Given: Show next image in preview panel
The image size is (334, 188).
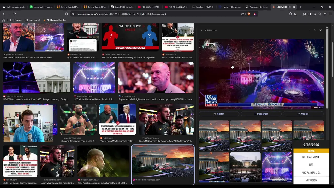Looking at the screenshot, I should [315, 30].
